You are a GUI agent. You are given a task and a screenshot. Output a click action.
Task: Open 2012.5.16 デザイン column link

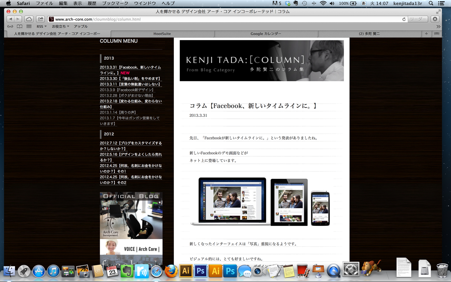[x=131, y=157]
